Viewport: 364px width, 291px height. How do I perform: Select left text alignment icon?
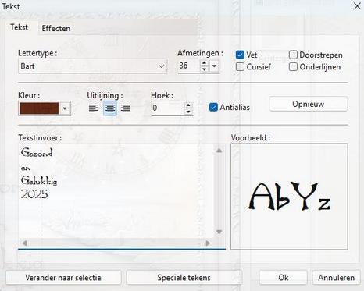point(94,108)
